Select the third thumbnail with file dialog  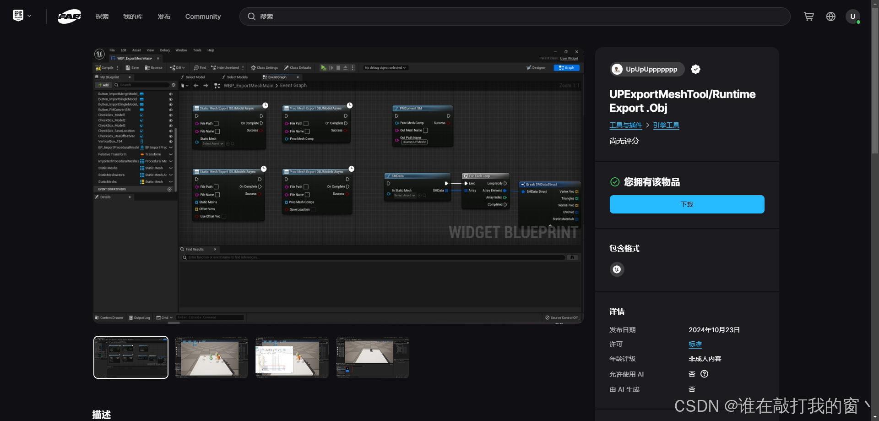(x=292, y=357)
